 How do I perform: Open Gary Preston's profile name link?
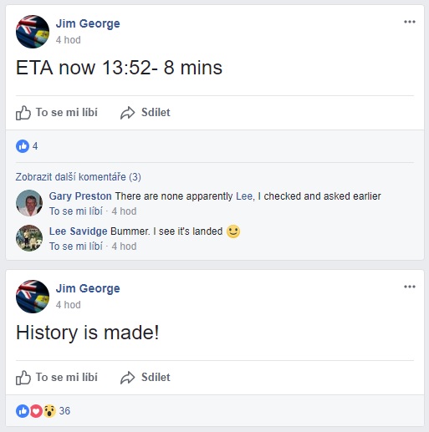pyautogui.click(x=80, y=196)
